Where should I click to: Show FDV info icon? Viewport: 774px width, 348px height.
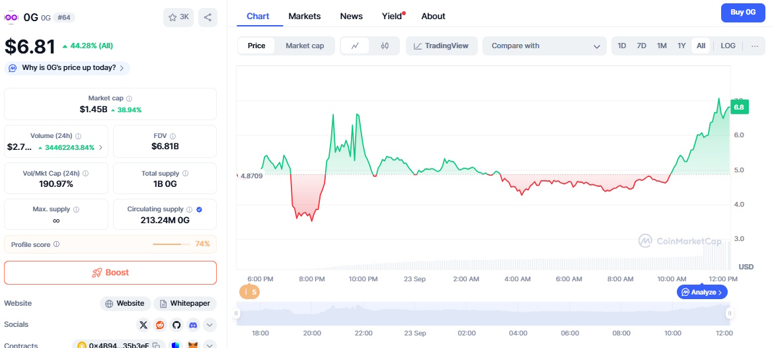(173, 136)
